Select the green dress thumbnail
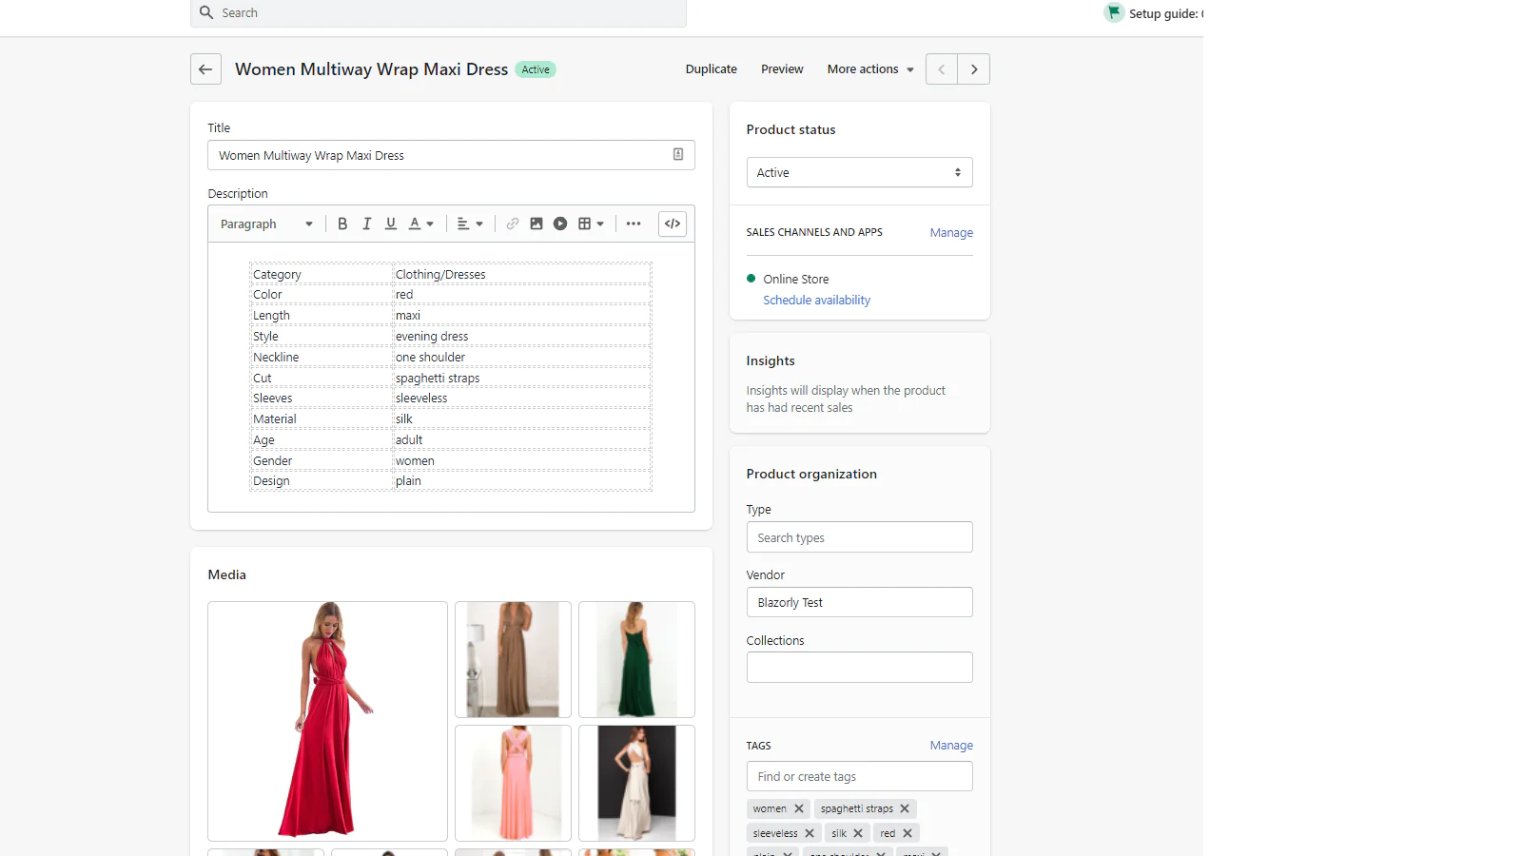 click(x=636, y=659)
